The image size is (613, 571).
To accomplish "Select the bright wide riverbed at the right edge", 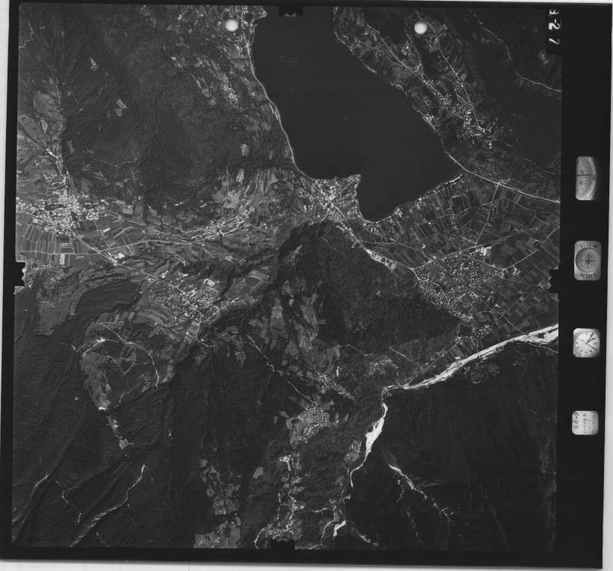I will pos(516,345).
